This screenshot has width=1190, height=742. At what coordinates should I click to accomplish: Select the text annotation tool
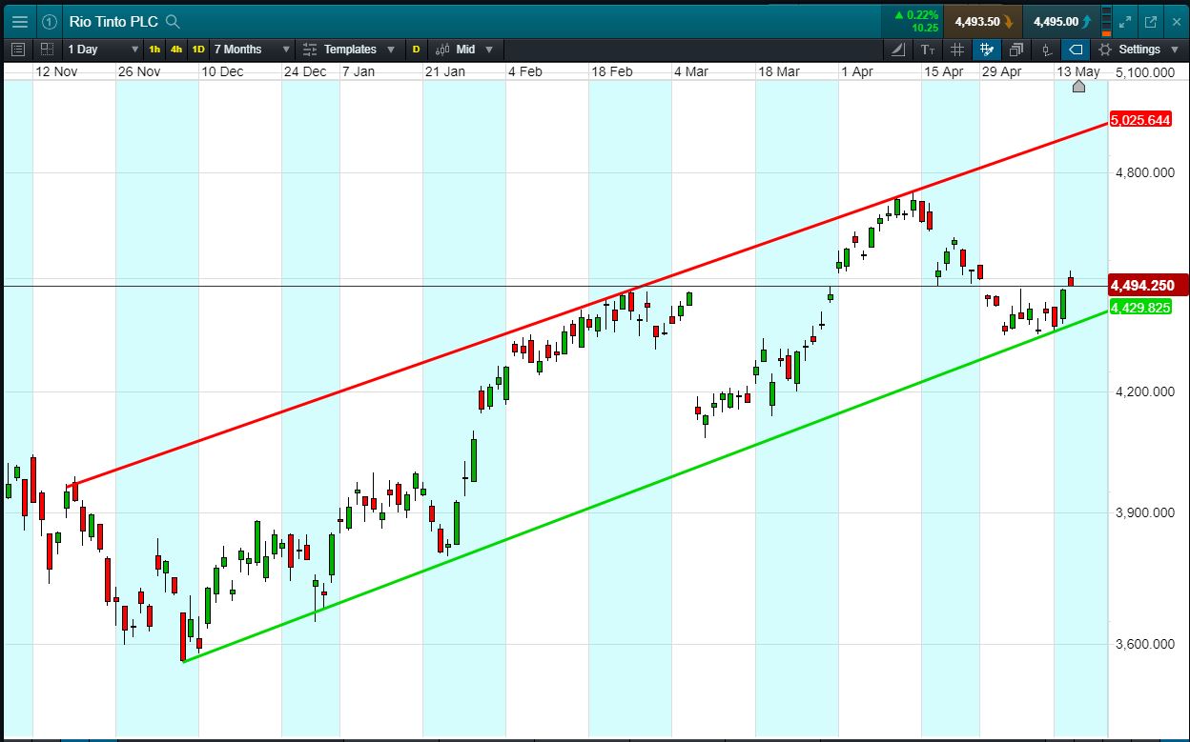929,49
